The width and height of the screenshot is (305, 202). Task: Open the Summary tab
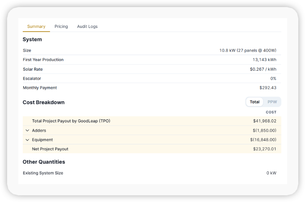[x=36, y=26]
